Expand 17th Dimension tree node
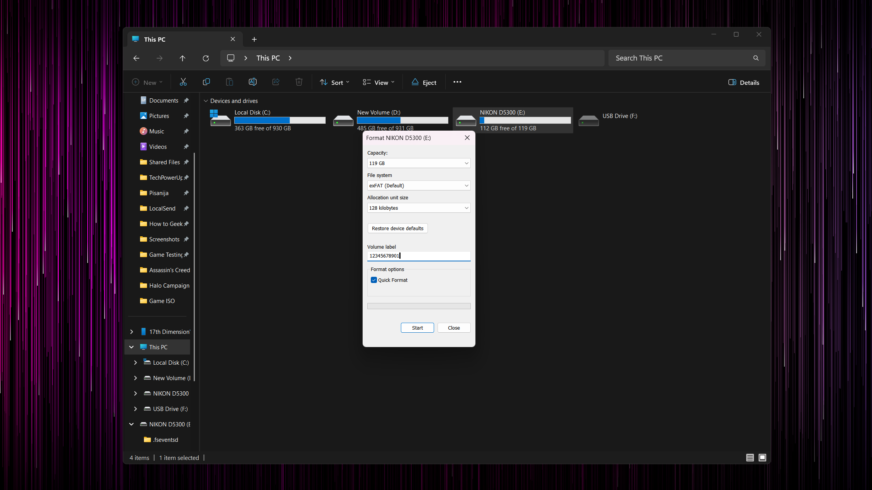This screenshot has width=872, height=490. (132, 332)
